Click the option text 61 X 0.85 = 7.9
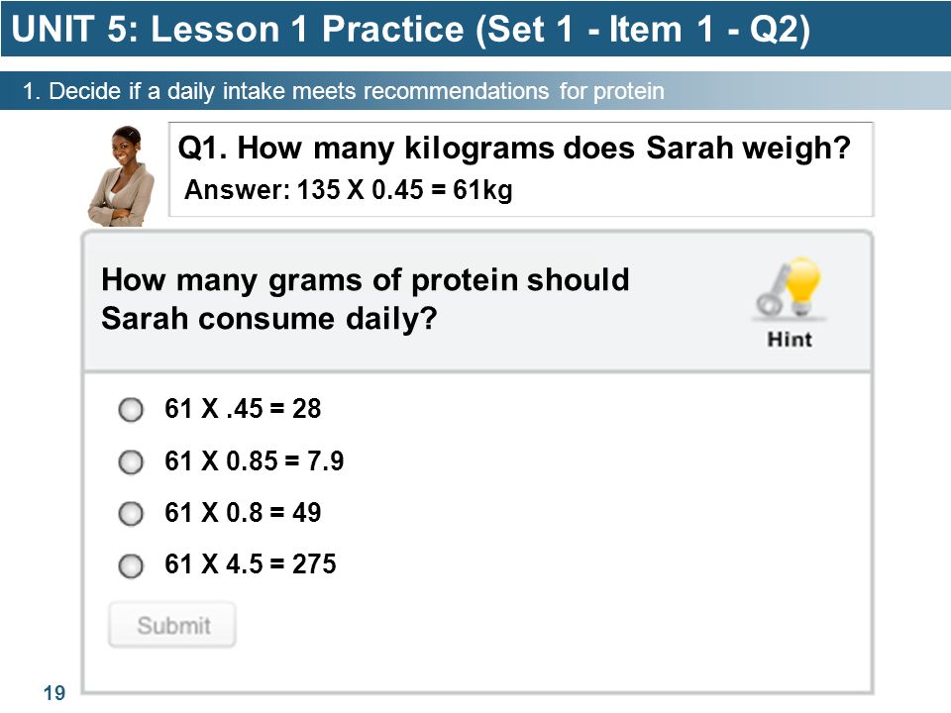 255,460
